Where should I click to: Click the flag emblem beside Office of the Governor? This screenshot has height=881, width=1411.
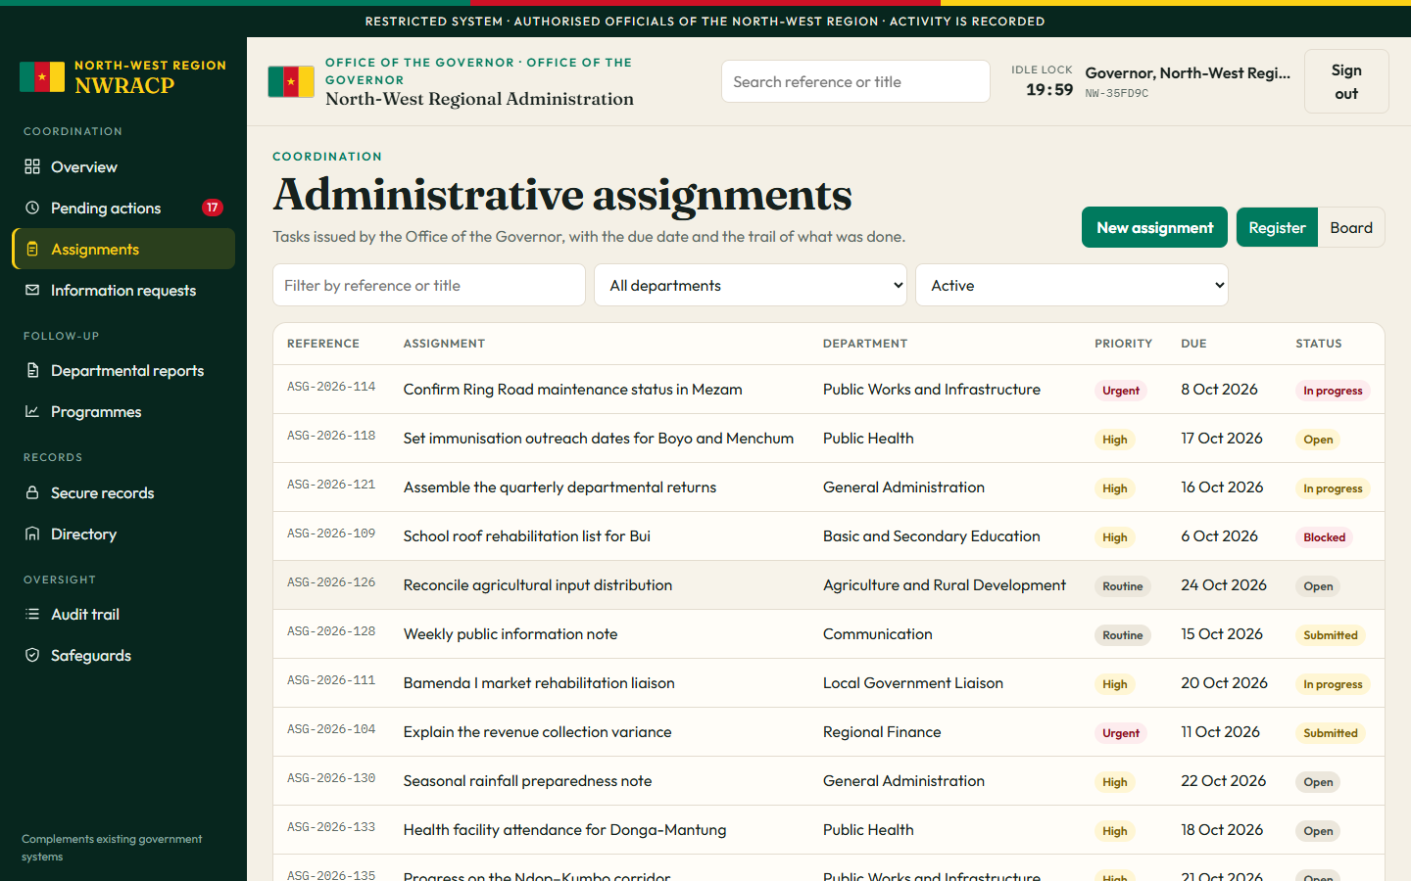point(291,82)
